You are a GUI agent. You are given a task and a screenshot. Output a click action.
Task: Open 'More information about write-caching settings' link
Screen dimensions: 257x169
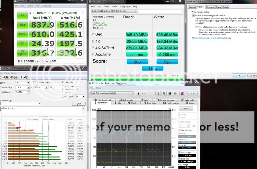(x=211, y=38)
